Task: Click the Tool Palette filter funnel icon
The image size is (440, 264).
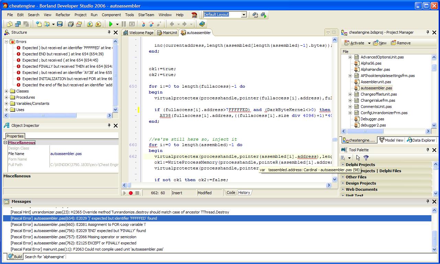Action: point(366,158)
